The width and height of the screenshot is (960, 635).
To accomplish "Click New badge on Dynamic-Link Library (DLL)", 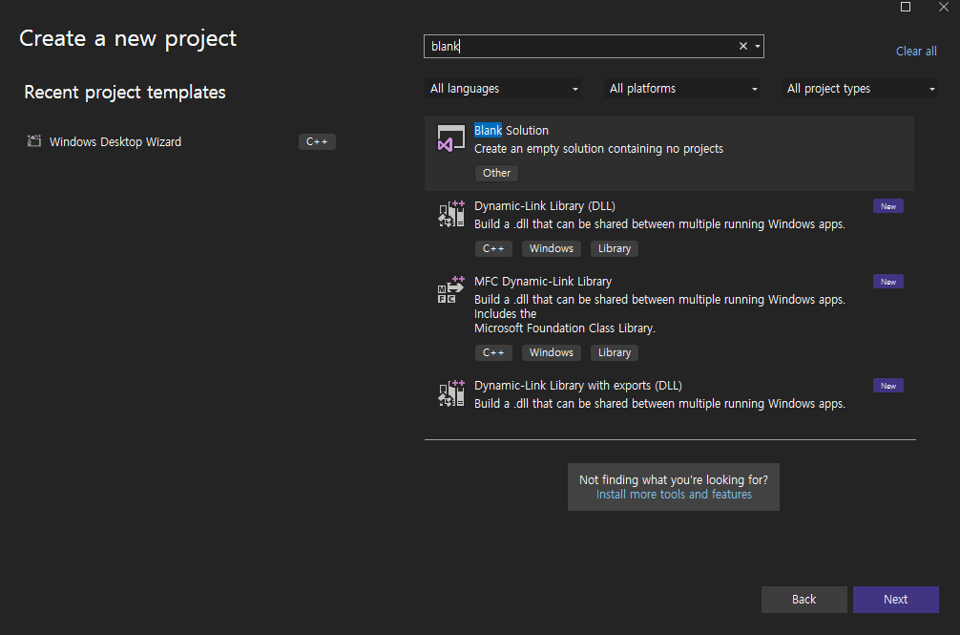I will click(x=888, y=206).
